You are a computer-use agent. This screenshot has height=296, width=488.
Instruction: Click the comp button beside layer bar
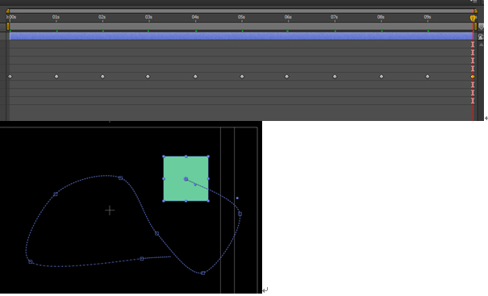tap(481, 37)
